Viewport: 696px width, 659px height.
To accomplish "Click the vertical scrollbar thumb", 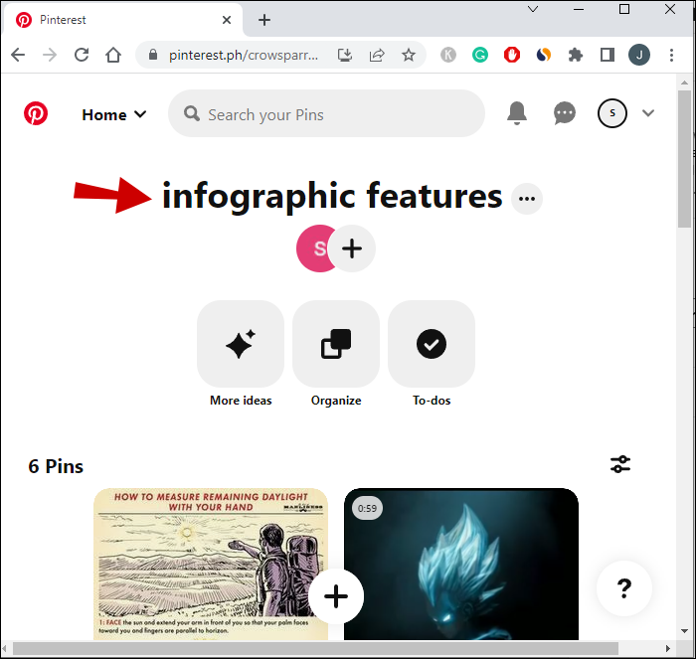I will point(684,159).
